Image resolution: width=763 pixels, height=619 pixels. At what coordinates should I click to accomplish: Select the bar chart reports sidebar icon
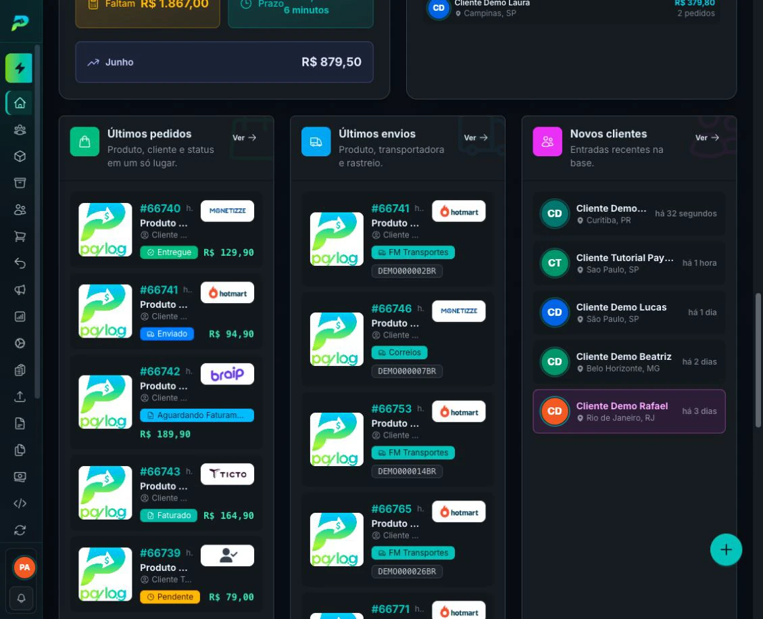coord(20,317)
